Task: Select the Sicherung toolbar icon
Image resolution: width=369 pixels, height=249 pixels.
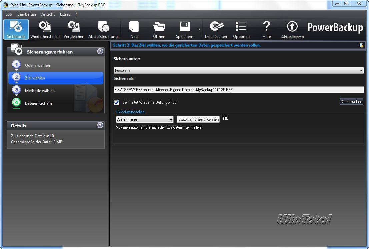Action: (x=16, y=29)
